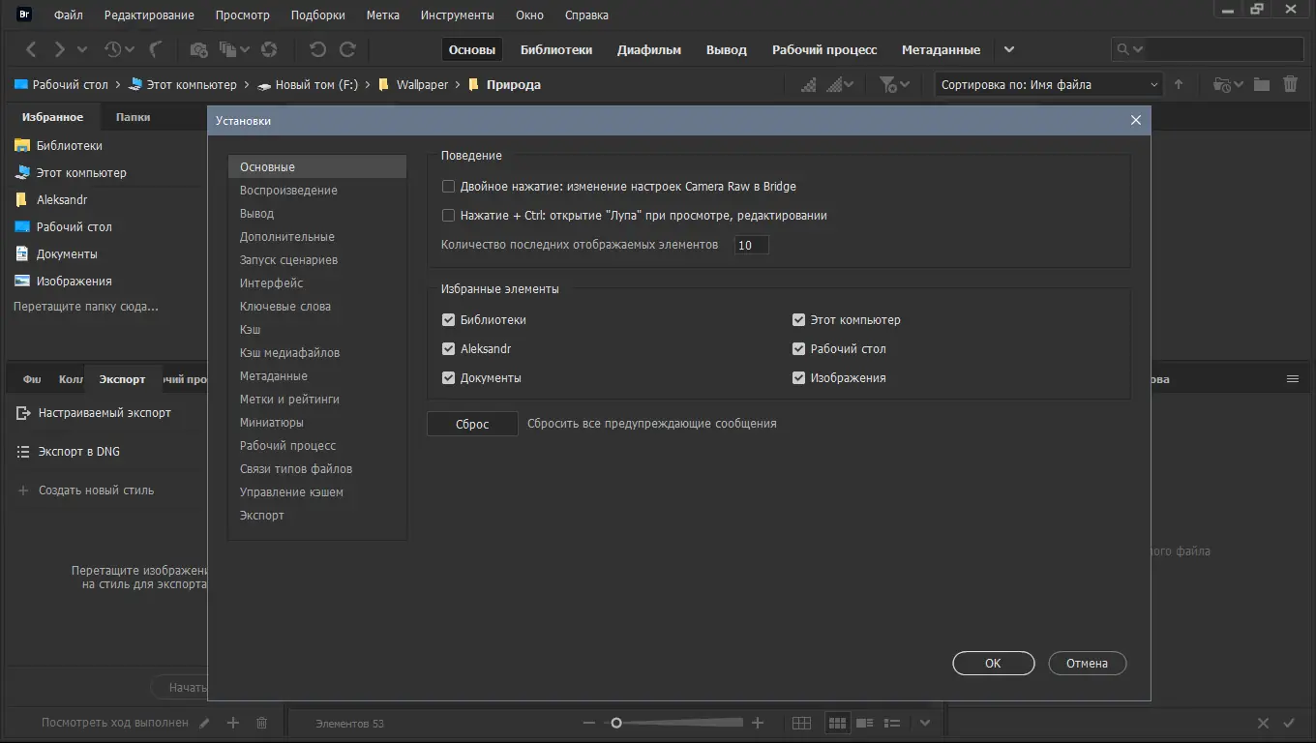Click the trash delete icon in the path bar
The image size is (1316, 743).
(1290, 84)
